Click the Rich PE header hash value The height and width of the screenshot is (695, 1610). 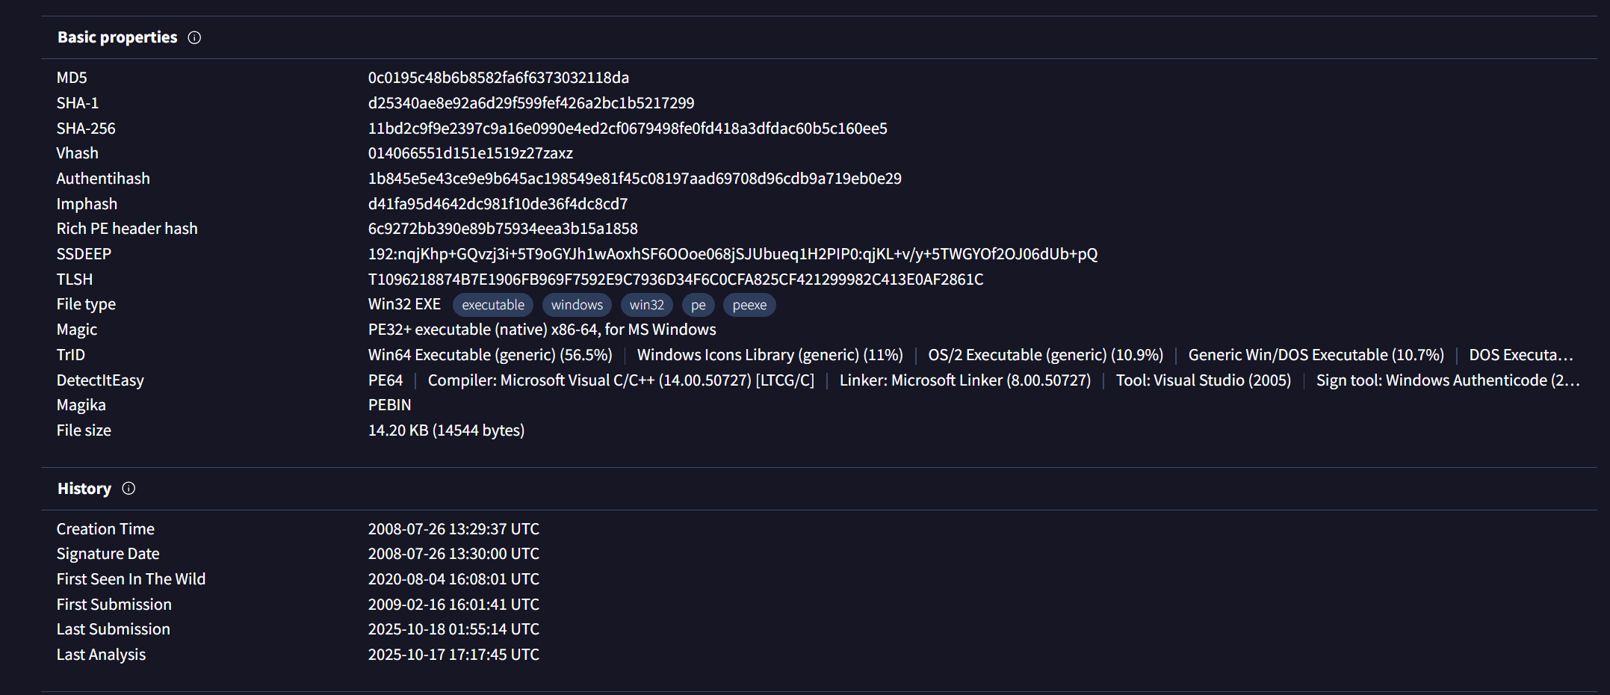[x=503, y=229]
